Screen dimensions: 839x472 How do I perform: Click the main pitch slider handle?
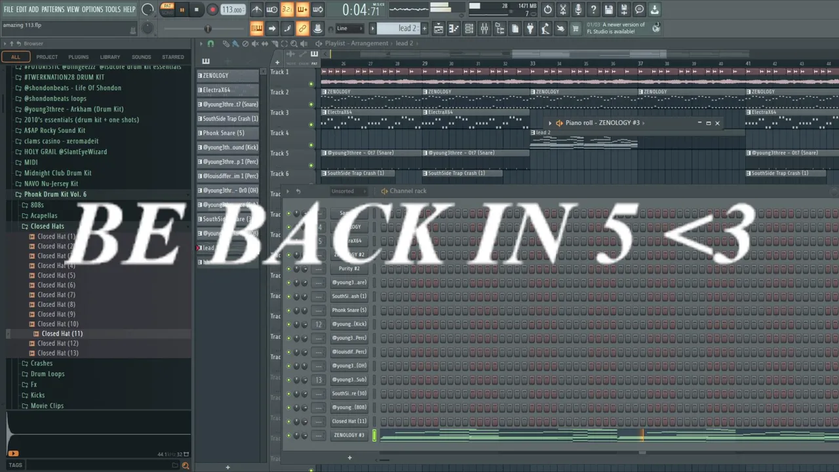tap(208, 28)
